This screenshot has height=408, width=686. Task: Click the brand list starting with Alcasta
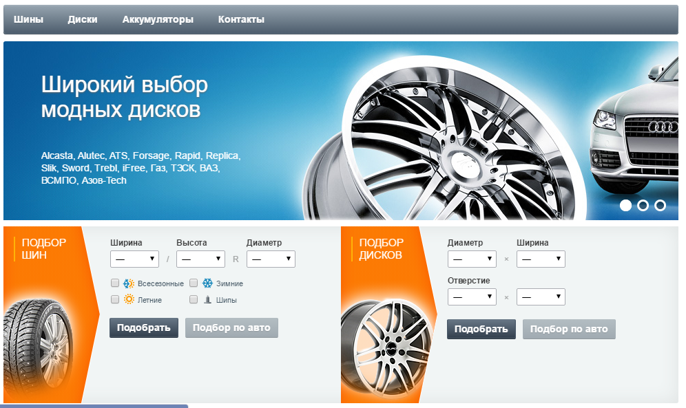[141, 168]
